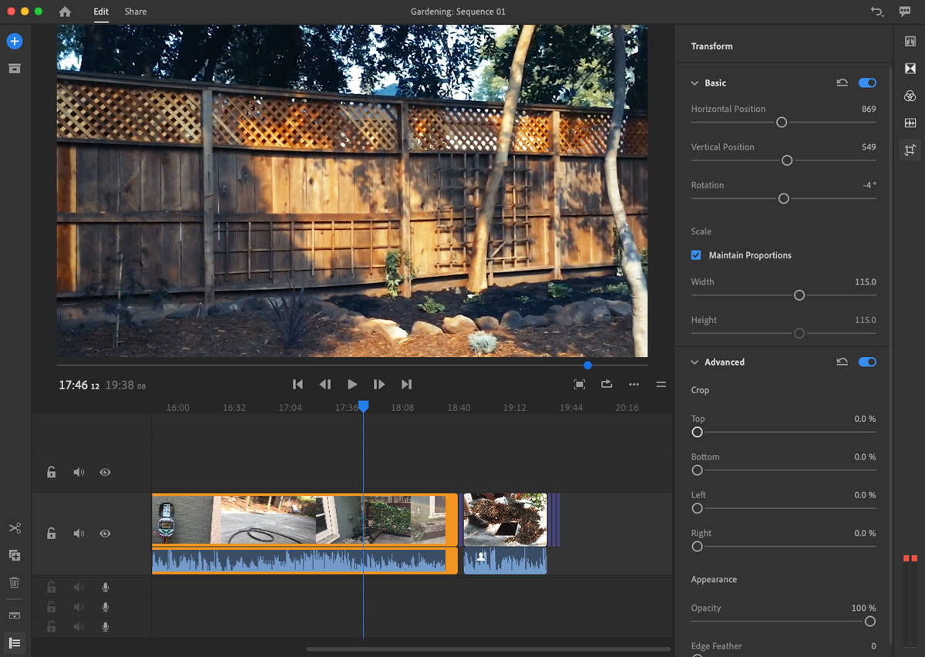Click the blue timeline playhead marker
This screenshot has height=657, width=925.
(x=363, y=406)
